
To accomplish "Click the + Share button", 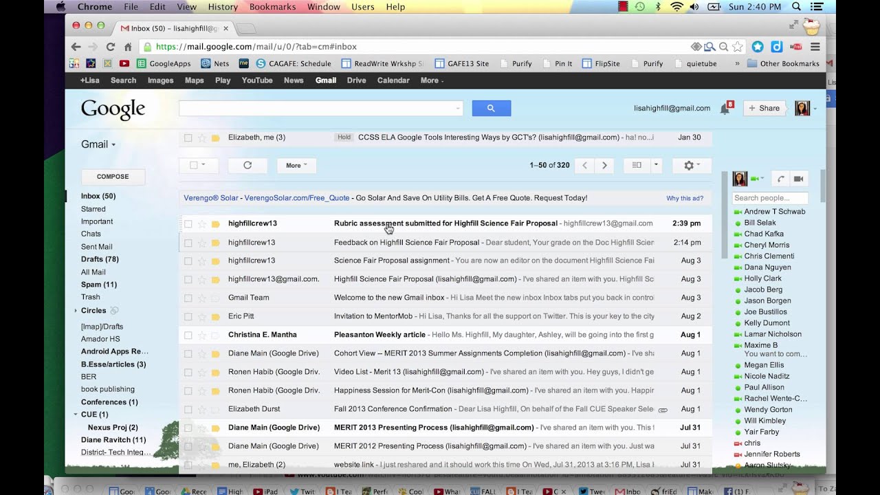I will [x=764, y=108].
